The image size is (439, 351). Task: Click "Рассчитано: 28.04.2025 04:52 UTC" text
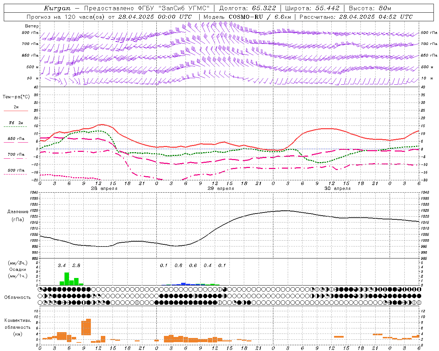356,17
